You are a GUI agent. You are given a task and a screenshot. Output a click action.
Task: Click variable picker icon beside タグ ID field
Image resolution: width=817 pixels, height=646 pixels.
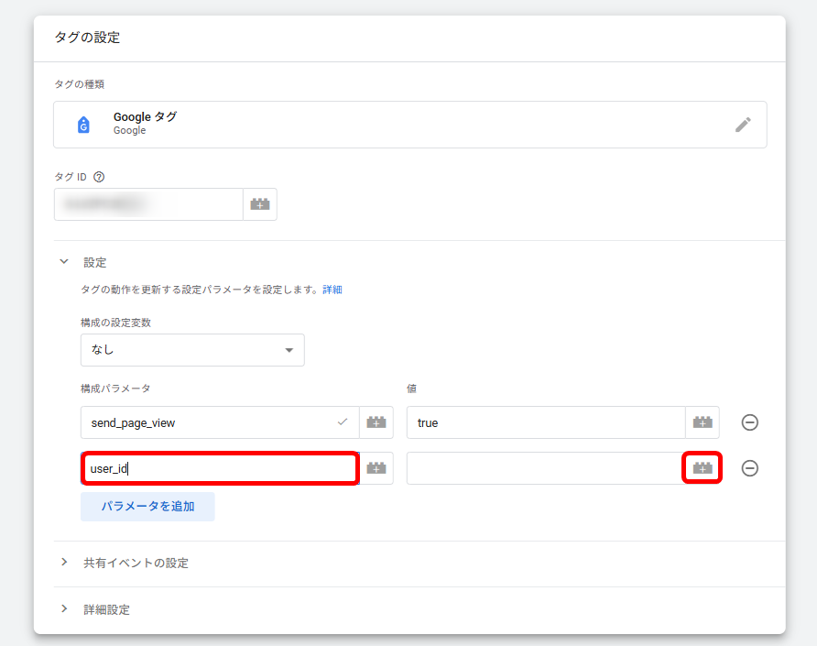click(x=260, y=204)
